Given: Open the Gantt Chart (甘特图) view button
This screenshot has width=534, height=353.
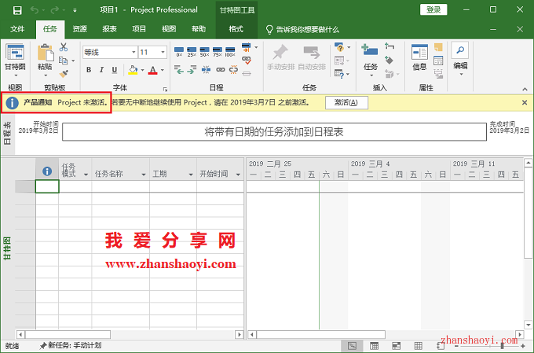Looking at the screenshot, I should pos(15,61).
